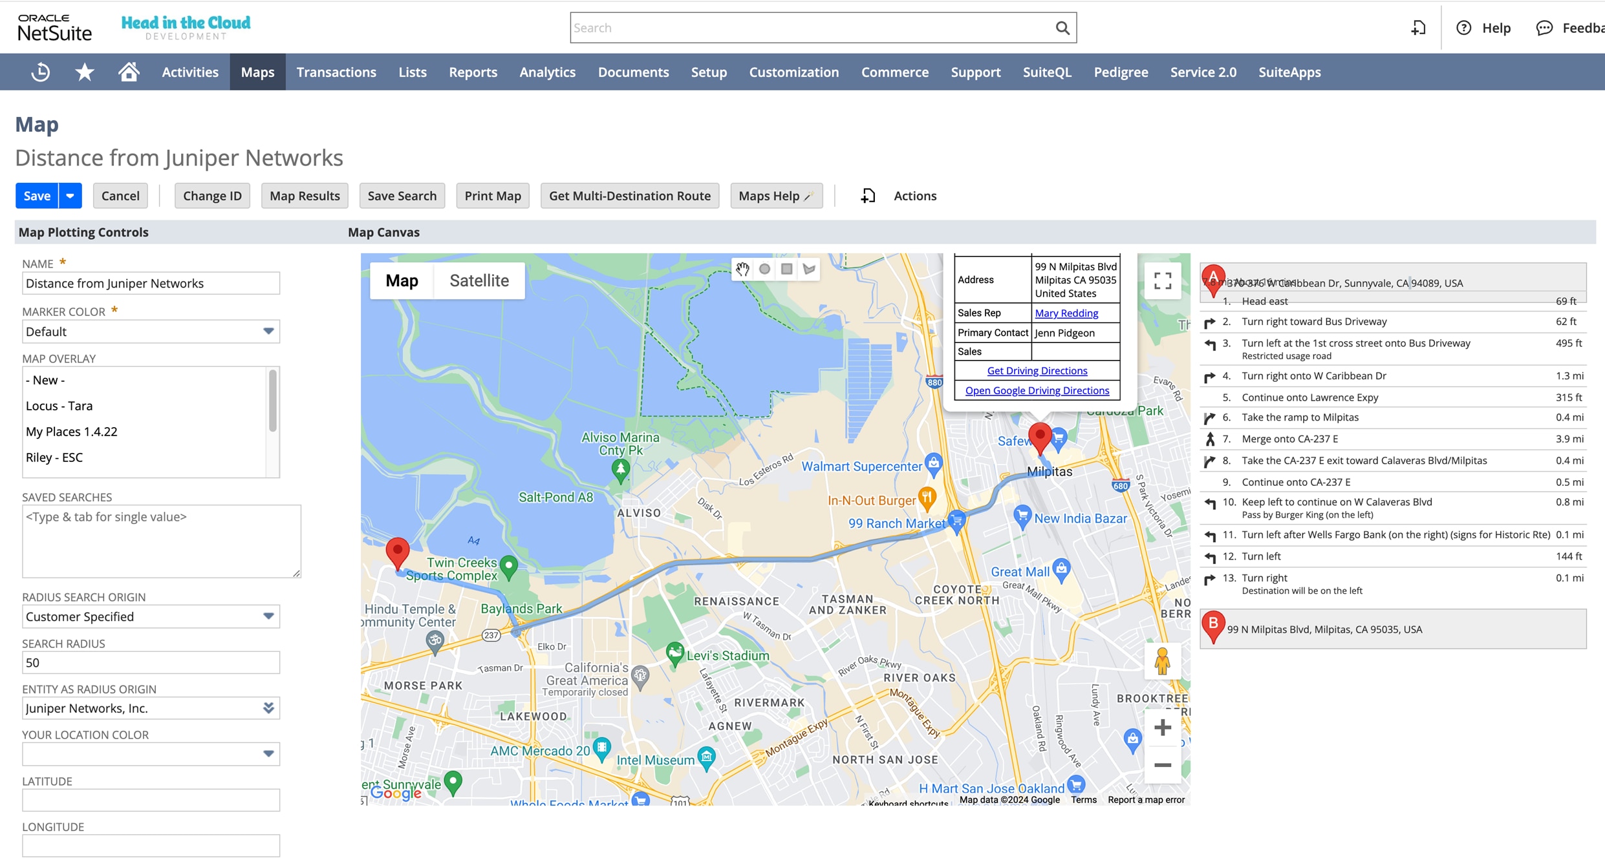This screenshot has width=1605, height=860.
Task: Open the Transactions menu
Action: point(336,72)
